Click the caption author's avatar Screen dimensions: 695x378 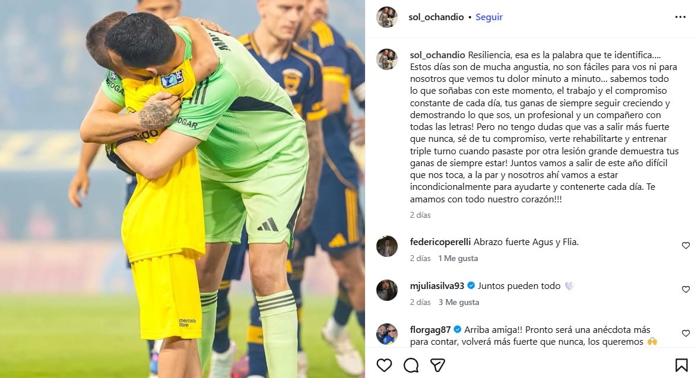(x=387, y=59)
